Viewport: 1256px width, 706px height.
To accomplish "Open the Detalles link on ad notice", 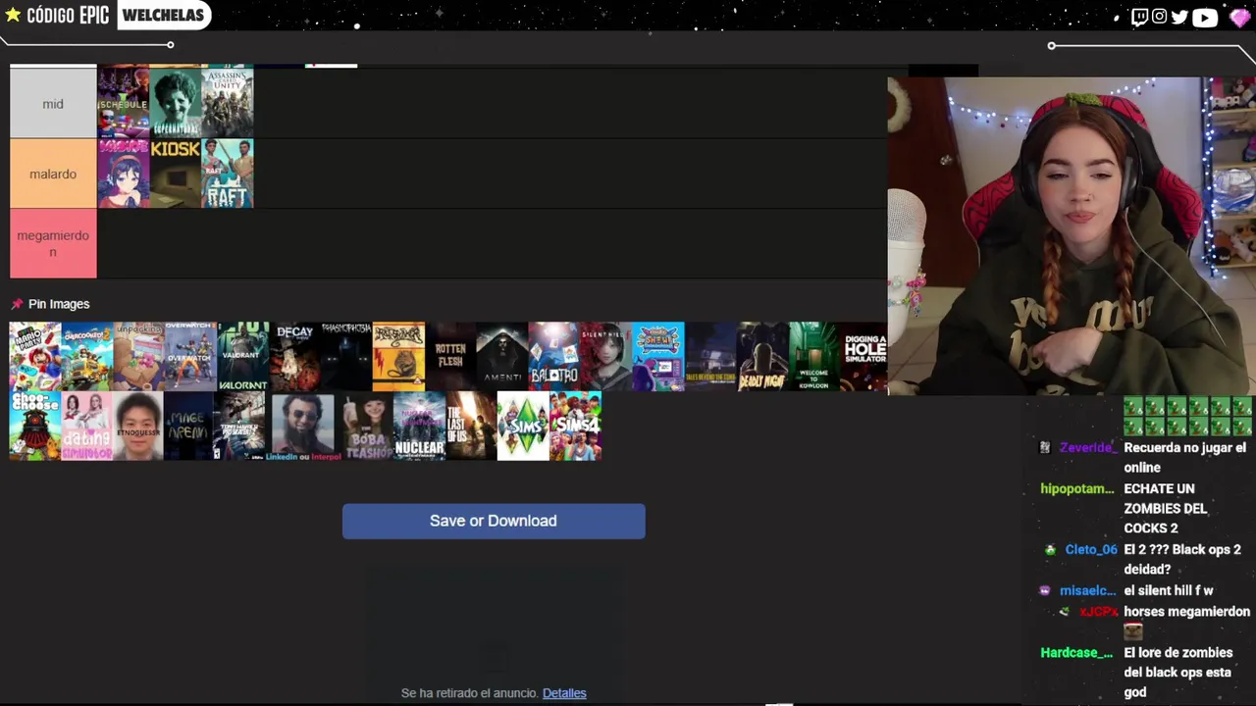I will pyautogui.click(x=564, y=693).
